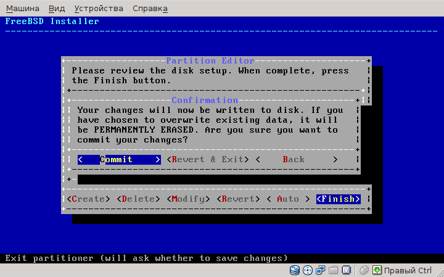Click the optical CD drive icon
The image size is (444, 277).
pyautogui.click(x=308, y=270)
